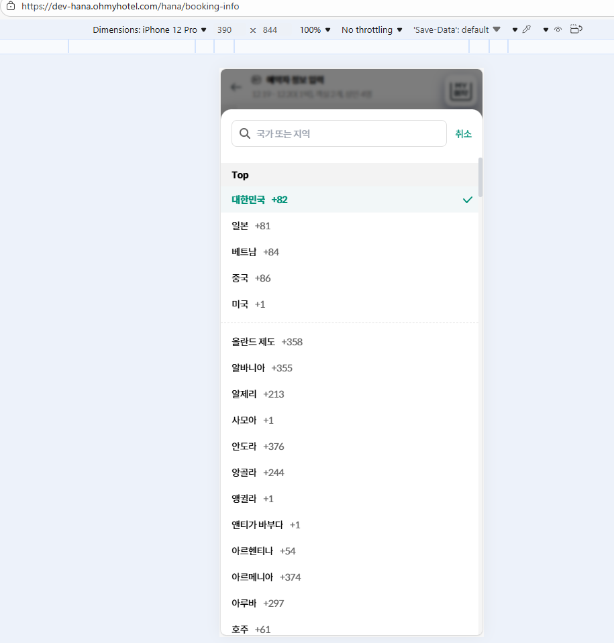Select 중국 +86
Viewport: 614px width, 643px height.
click(350, 278)
